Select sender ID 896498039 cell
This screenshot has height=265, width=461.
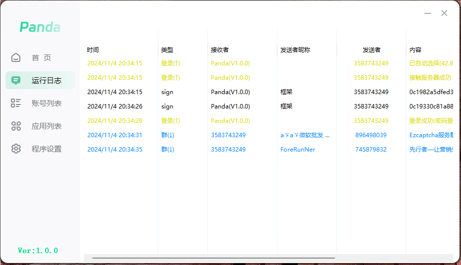(x=371, y=135)
